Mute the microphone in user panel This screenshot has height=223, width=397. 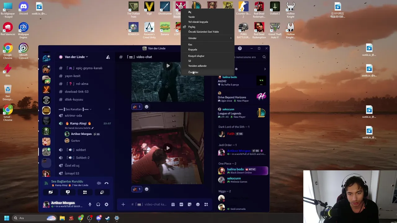(x=90, y=204)
